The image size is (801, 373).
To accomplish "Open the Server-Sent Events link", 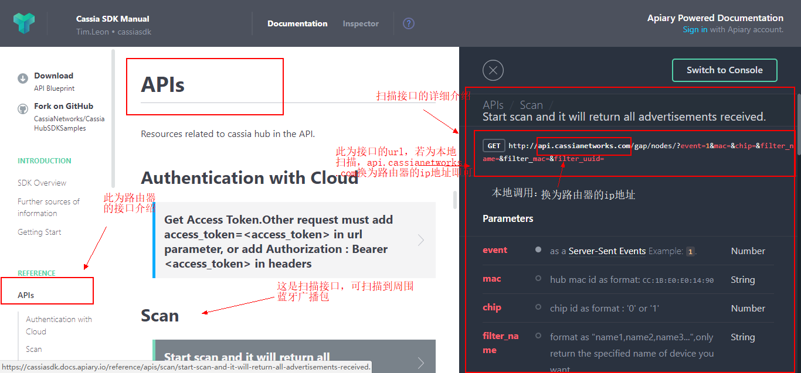I will point(607,251).
